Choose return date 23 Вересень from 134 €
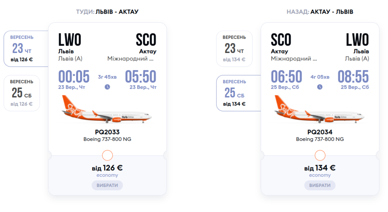This screenshot has width=388, height=212. click(234, 48)
